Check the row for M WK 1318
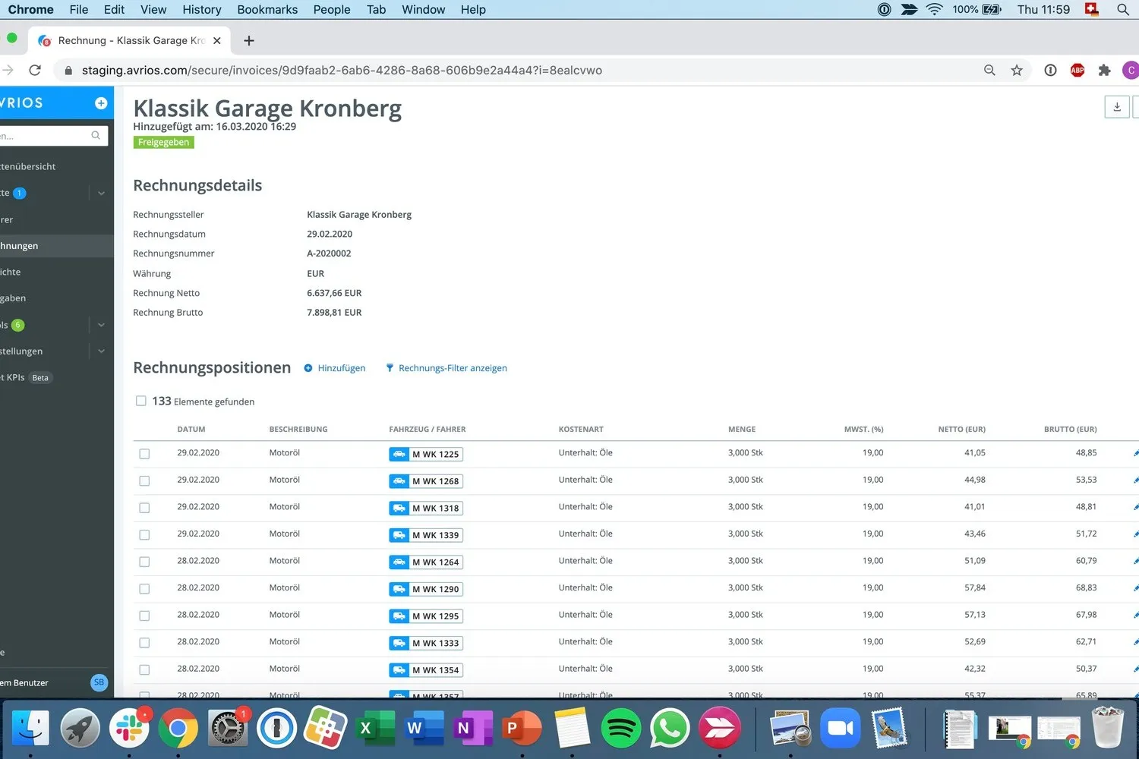1139x759 pixels. [x=144, y=508]
